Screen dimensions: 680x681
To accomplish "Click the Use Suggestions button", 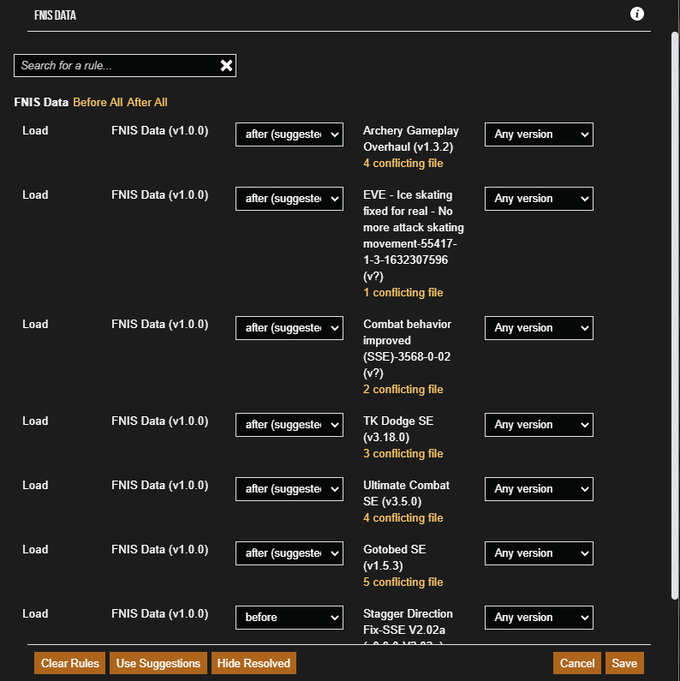I will [158, 664].
